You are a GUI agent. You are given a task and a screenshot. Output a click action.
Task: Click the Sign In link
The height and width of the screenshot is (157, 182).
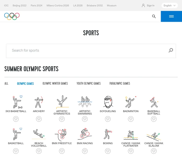pos(148,6)
